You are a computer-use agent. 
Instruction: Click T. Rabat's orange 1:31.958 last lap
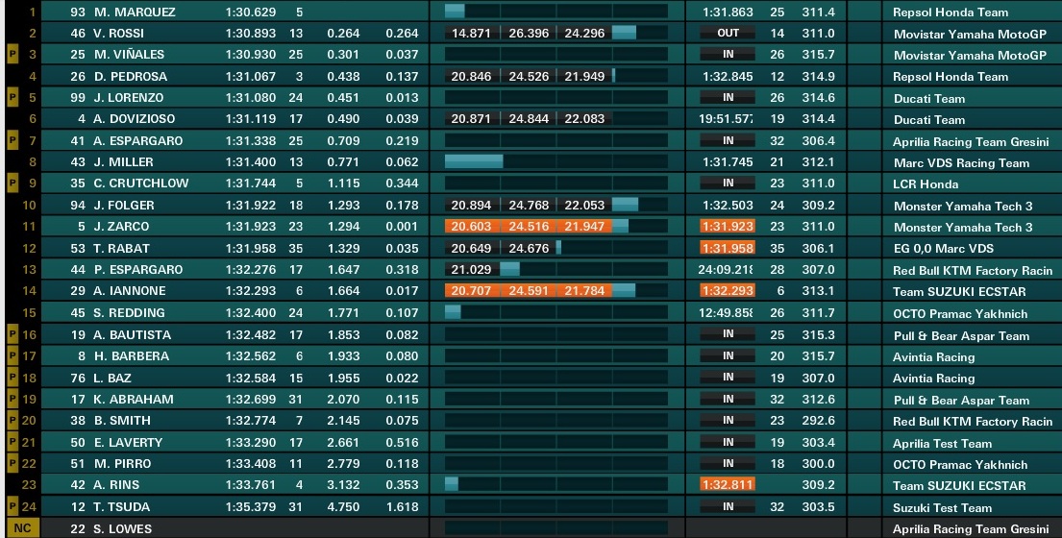[x=728, y=248]
